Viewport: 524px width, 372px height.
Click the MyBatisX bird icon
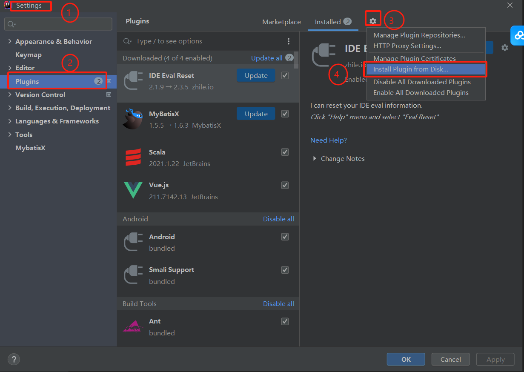pos(133,119)
